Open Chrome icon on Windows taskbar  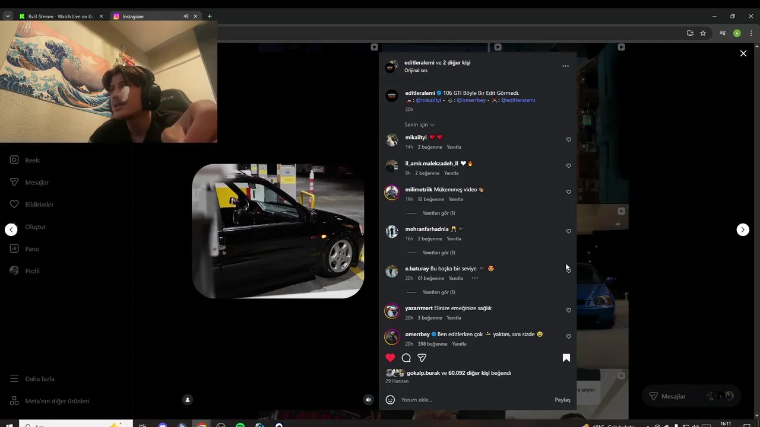coord(202,425)
